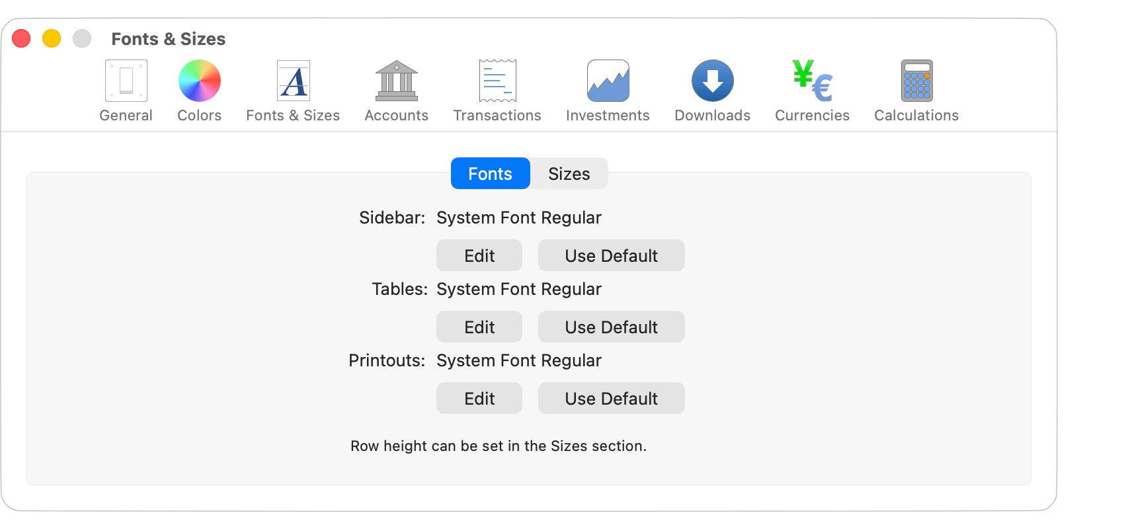
Task: Edit the Tables font
Action: [479, 327]
